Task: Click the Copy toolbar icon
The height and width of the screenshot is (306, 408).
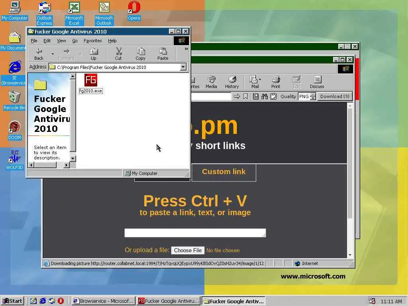Action: coord(141,54)
